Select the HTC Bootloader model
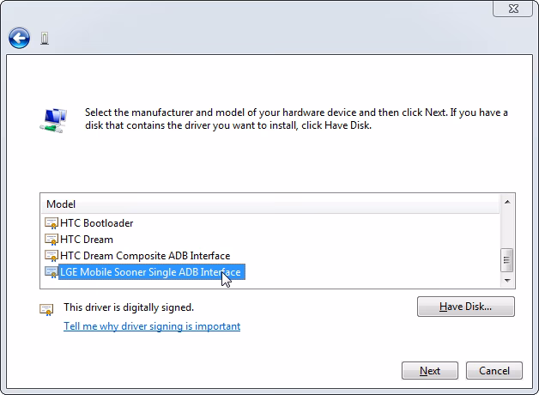 pos(96,223)
